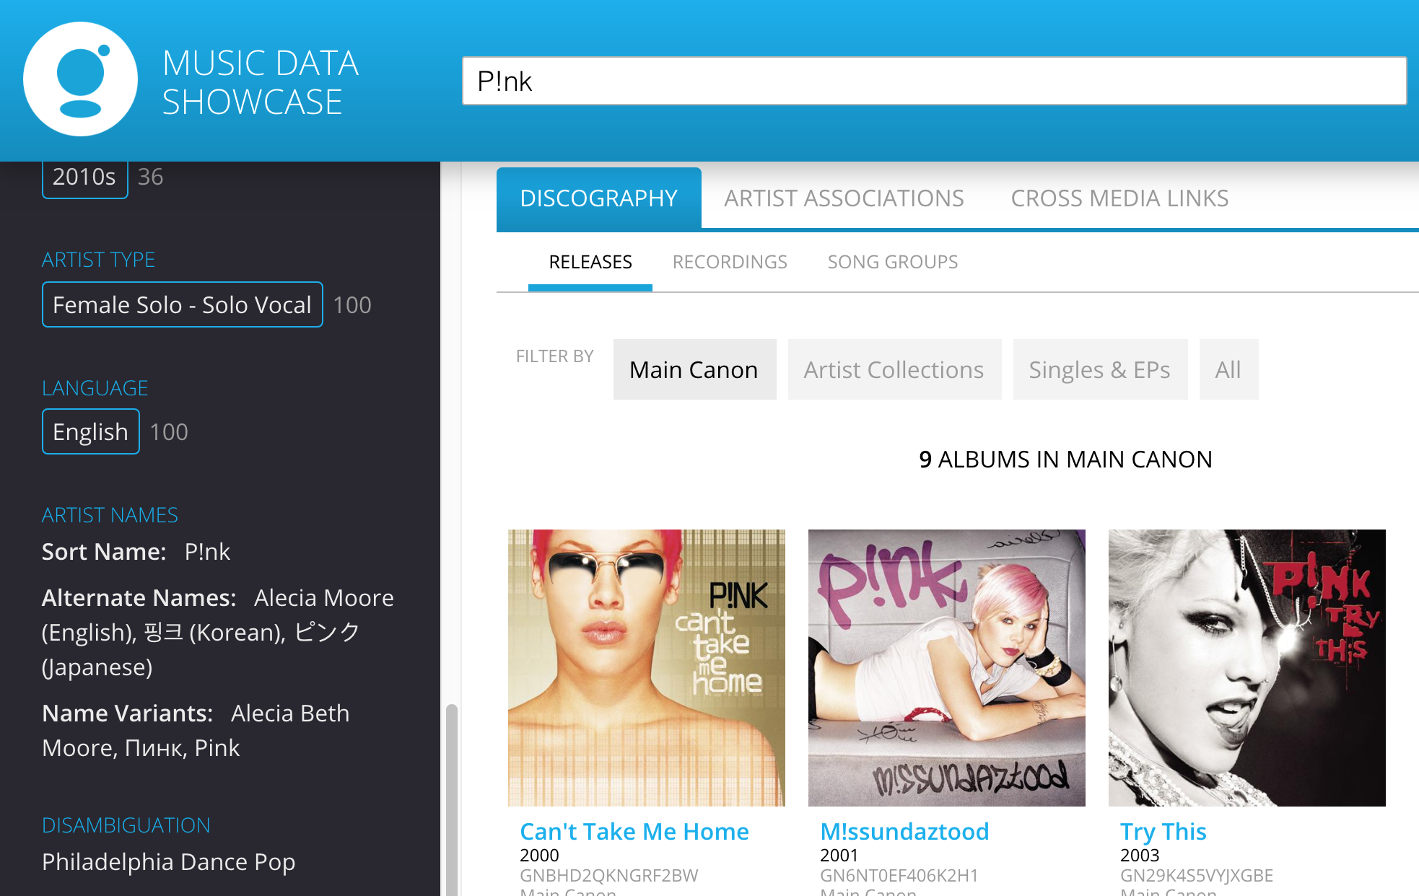Switch to the Artist Associations tab
This screenshot has height=896, width=1419.
click(x=843, y=198)
